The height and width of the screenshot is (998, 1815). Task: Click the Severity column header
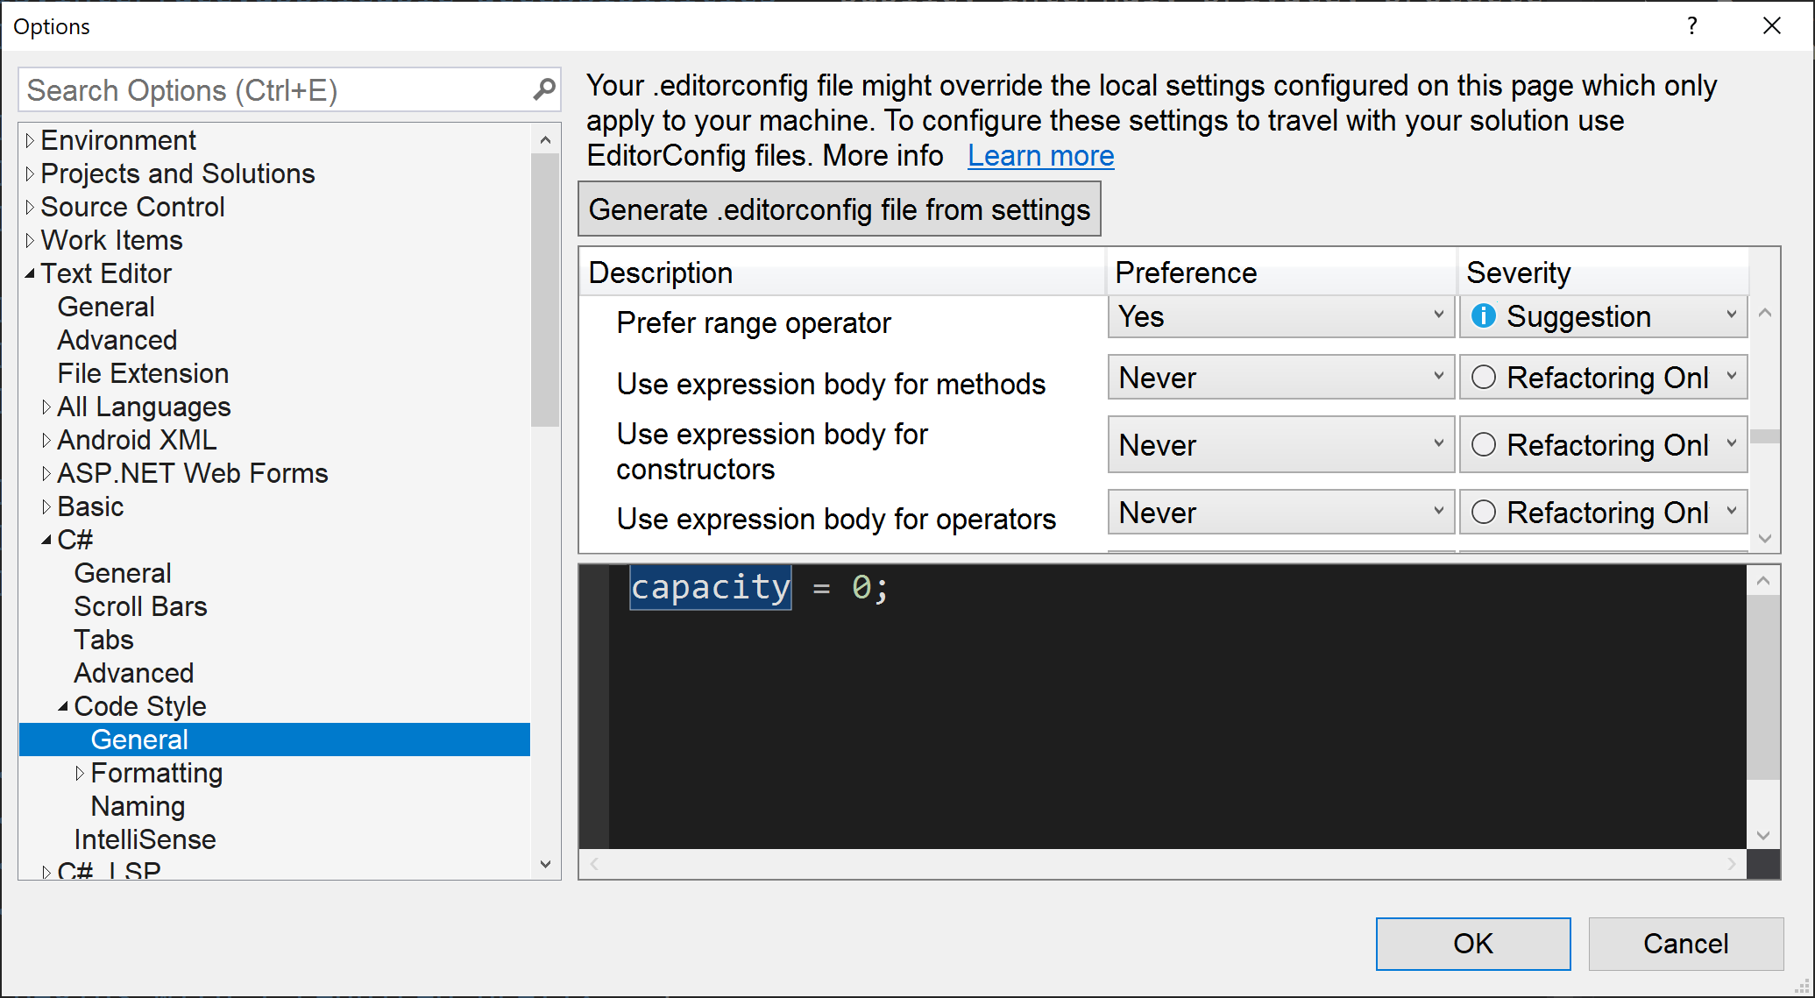(x=1603, y=273)
